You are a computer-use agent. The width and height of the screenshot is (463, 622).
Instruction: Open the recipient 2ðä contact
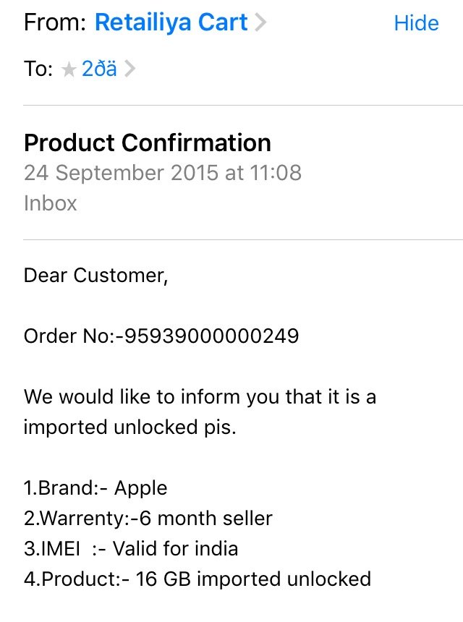99,69
